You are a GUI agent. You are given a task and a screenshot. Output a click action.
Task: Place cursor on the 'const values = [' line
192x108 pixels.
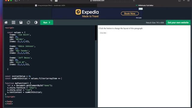pyautogui.click(x=16, y=32)
